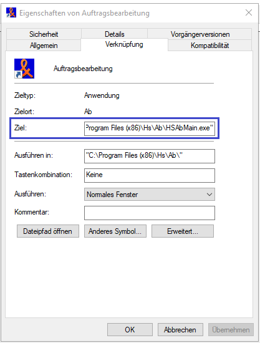Confirm the dialog with OK
The width and height of the screenshot is (260, 343).
point(130,329)
